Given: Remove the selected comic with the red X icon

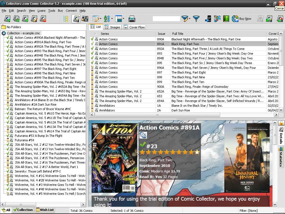Looking at the screenshot, I should [x=43, y=19].
